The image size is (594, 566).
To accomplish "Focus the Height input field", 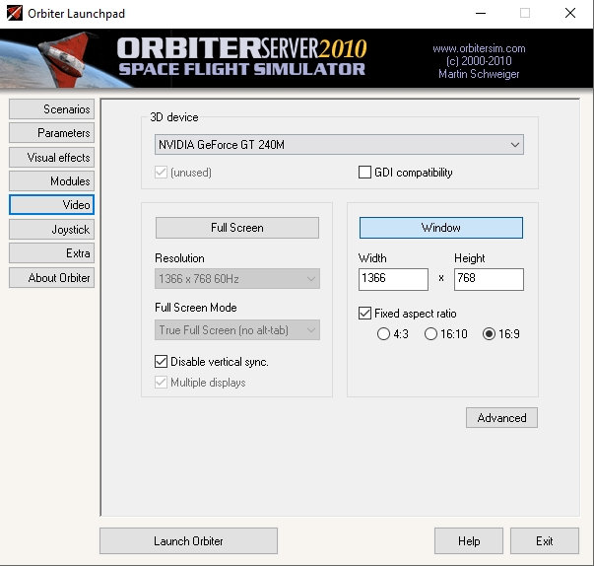I will tap(489, 279).
